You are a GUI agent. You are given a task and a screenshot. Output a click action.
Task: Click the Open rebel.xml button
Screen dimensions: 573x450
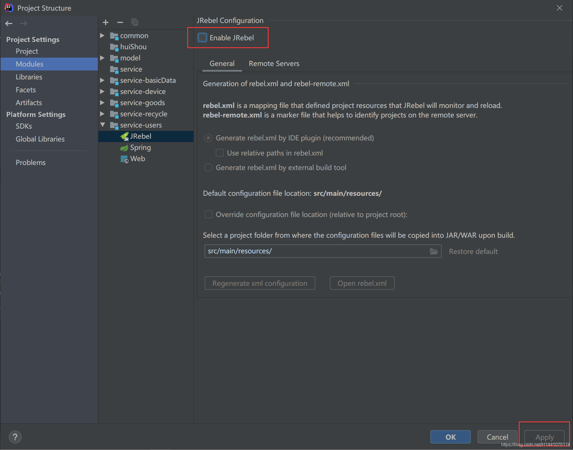tap(362, 283)
